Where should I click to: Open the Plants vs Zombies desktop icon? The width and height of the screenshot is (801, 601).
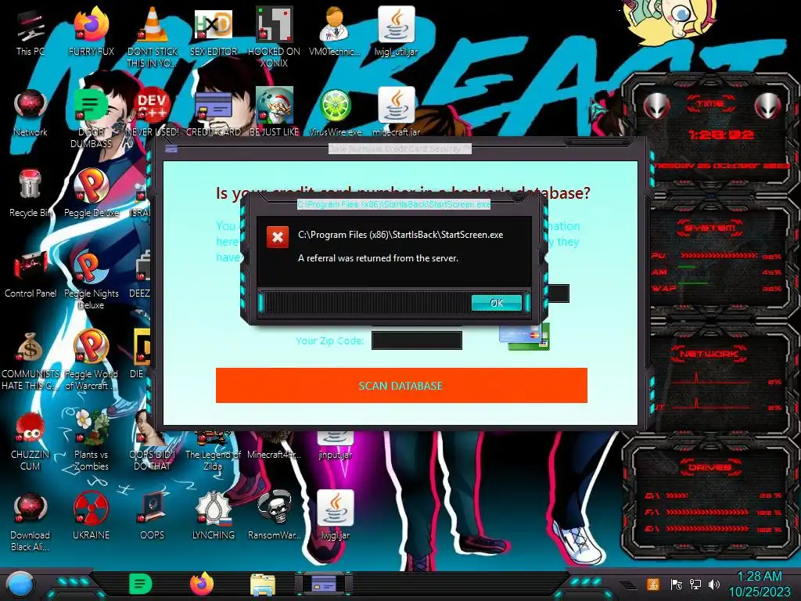coord(92,441)
